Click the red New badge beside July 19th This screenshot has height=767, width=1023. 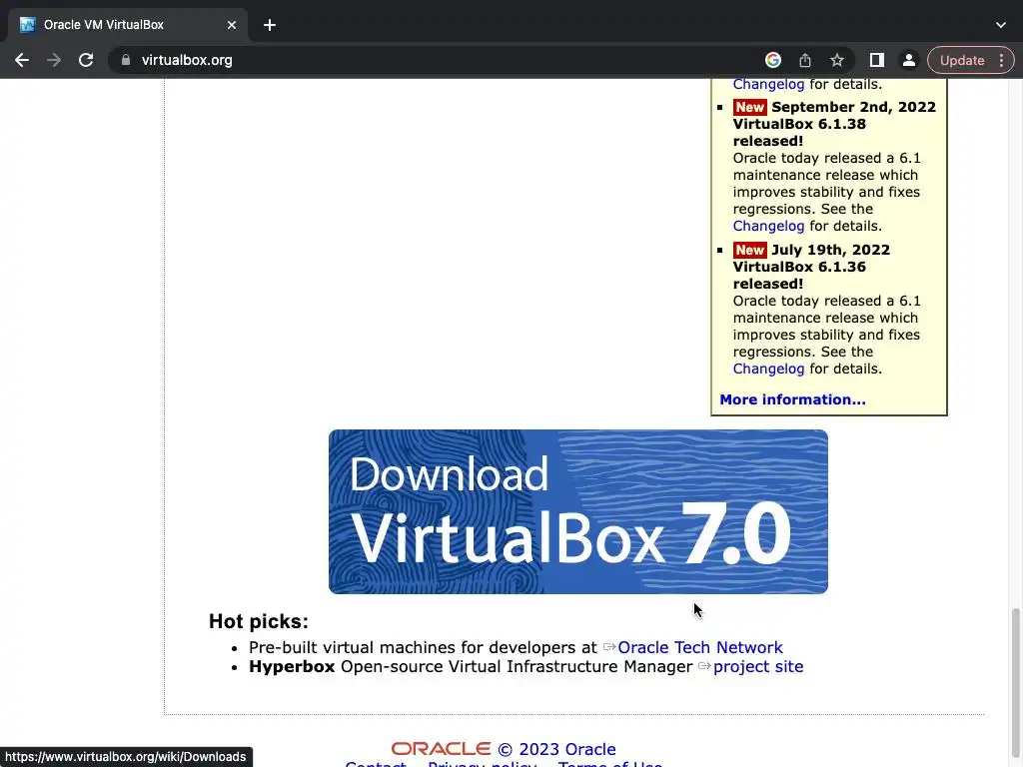[x=749, y=250]
